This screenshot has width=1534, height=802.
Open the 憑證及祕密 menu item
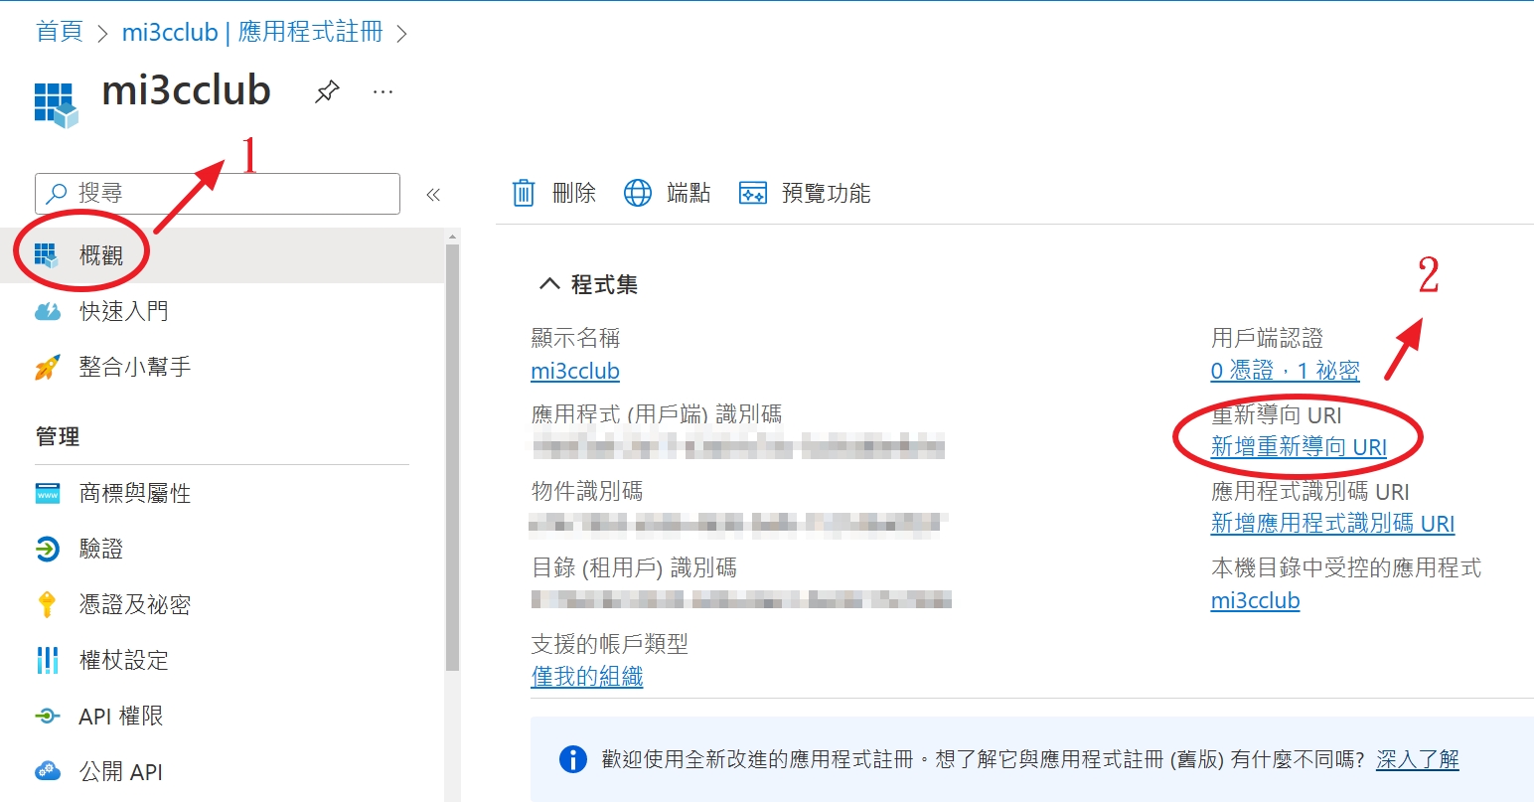tap(222, 604)
